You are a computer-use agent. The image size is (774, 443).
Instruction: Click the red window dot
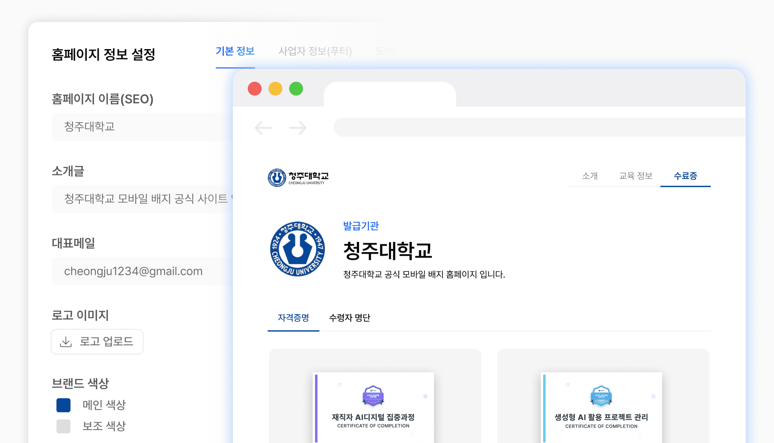click(x=254, y=89)
